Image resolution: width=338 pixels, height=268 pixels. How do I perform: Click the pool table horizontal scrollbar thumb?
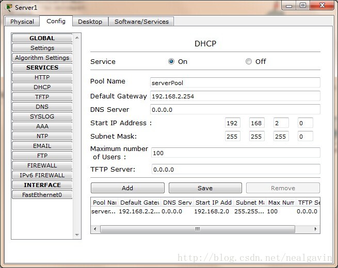click(198, 229)
